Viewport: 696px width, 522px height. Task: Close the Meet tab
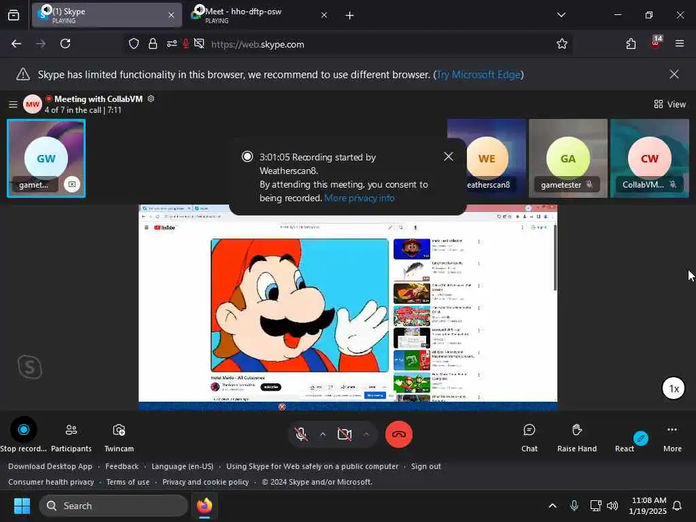coord(324,15)
